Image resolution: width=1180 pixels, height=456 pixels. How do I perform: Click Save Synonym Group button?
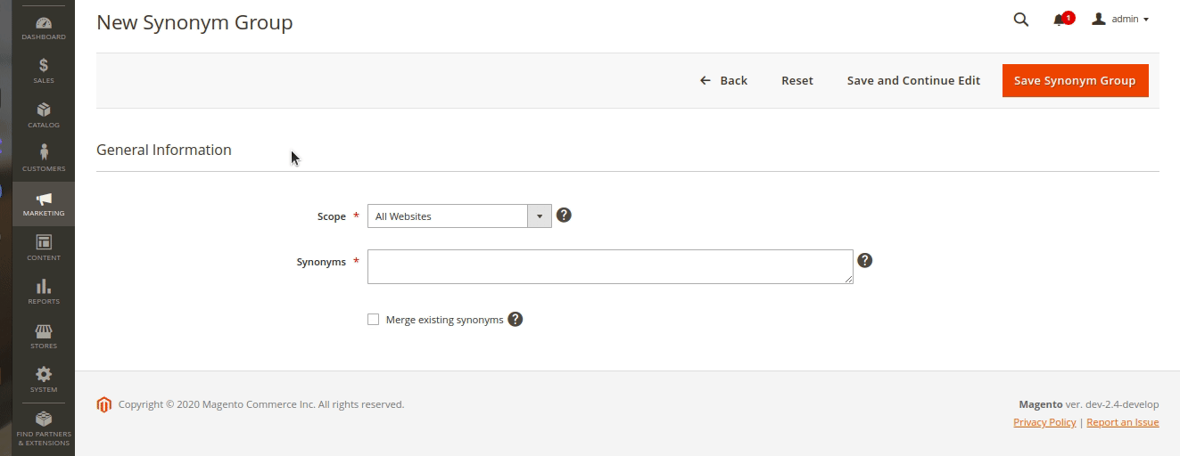1075,80
